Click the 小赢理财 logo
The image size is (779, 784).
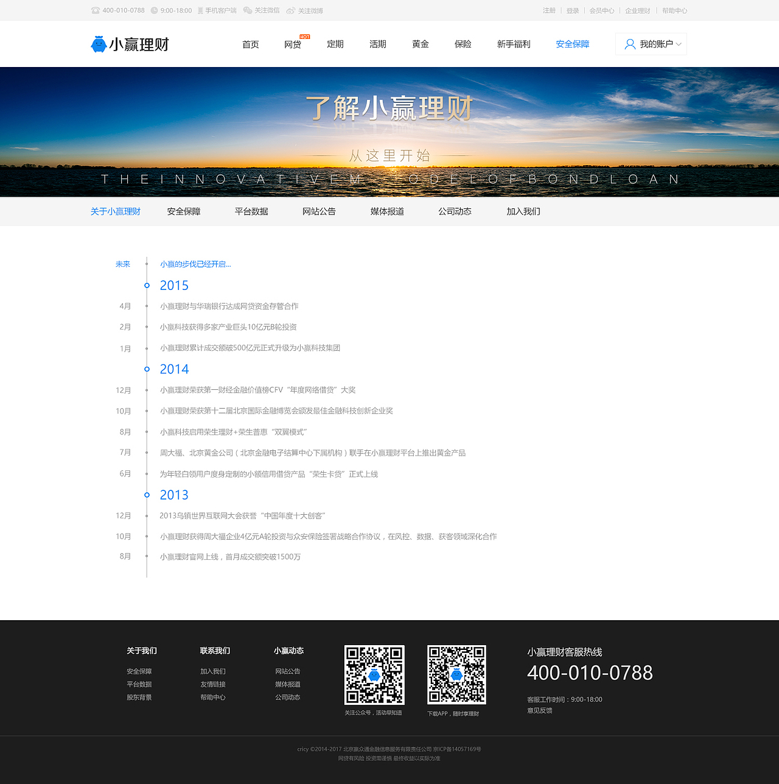[129, 44]
